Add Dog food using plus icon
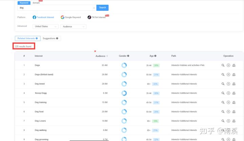This screenshot has width=244, height=141. (228, 112)
